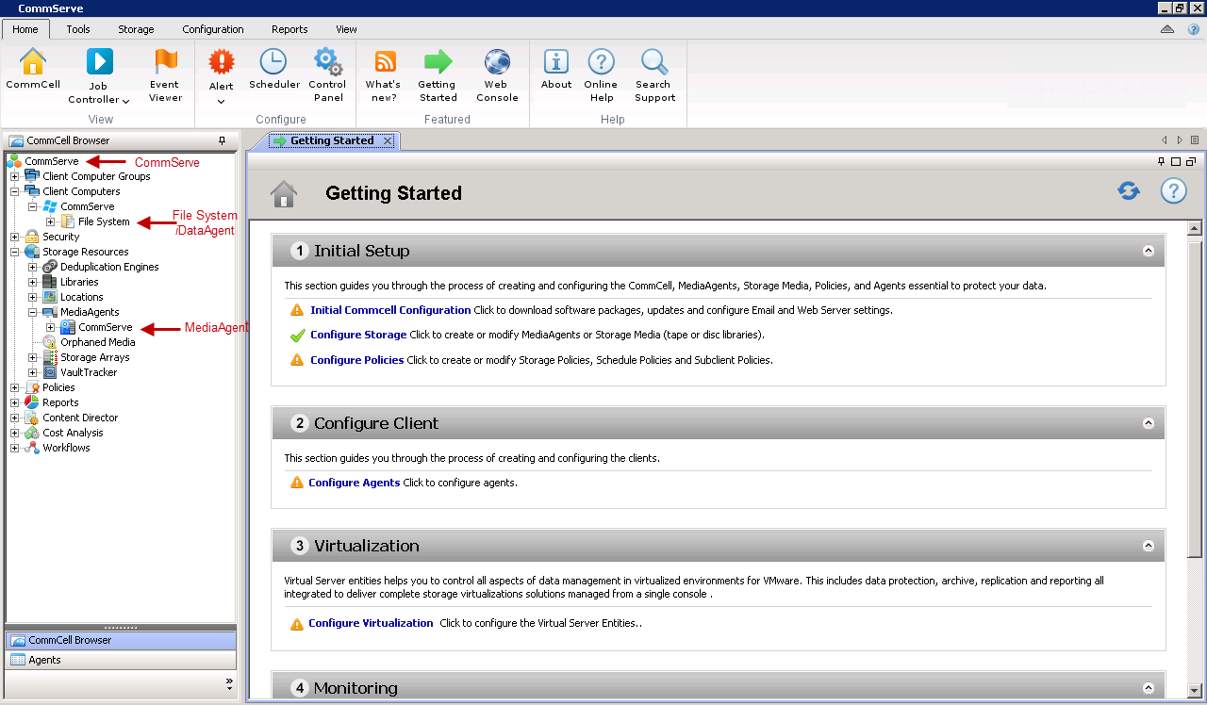The height and width of the screenshot is (705, 1207).
Task: Collapse the Initial Setup section
Action: click(1148, 251)
